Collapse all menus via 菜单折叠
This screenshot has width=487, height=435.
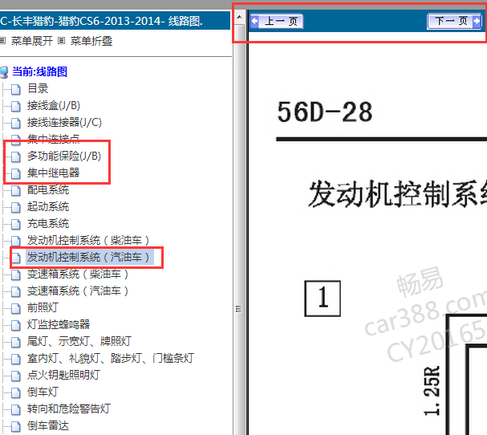tap(91, 41)
